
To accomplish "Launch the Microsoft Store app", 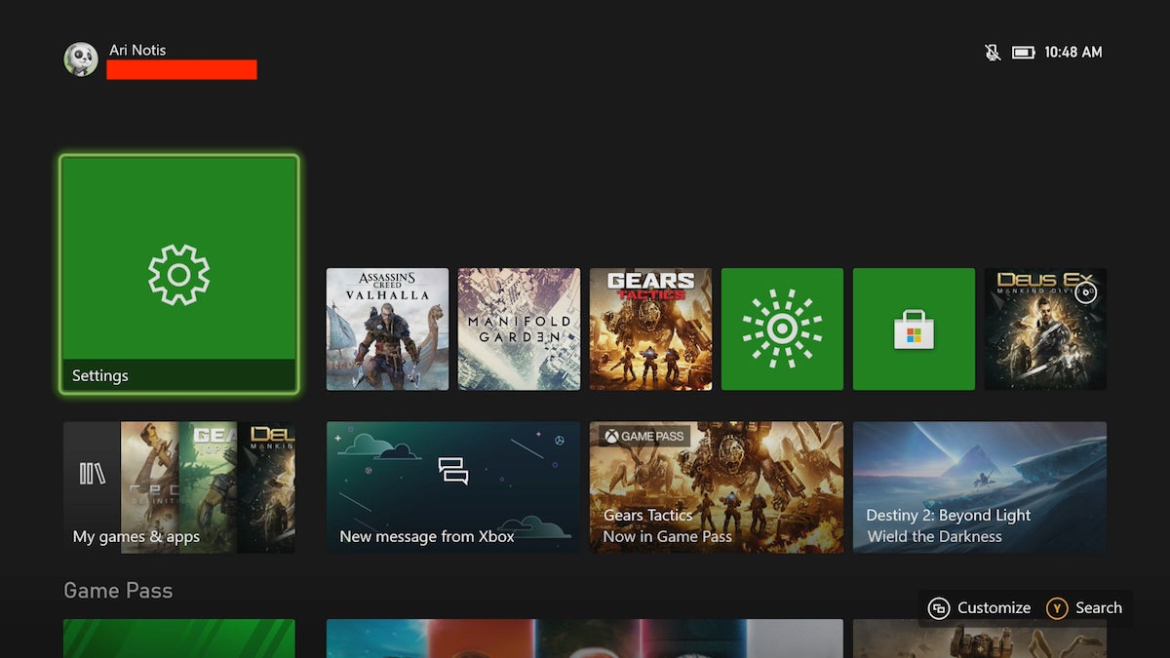I will coord(914,329).
